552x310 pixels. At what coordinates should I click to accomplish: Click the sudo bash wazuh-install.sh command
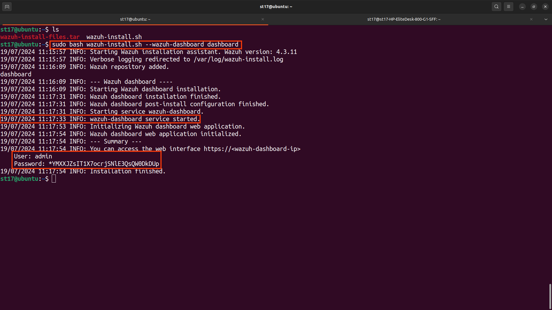click(x=145, y=44)
